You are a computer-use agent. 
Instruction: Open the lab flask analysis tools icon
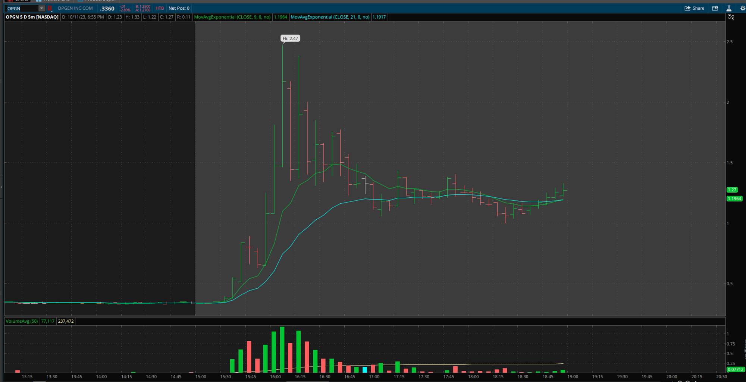pos(729,8)
